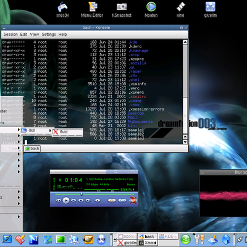Pause playback in XMMS
The width and height of the screenshot is (247, 247).
(x=73, y=200)
